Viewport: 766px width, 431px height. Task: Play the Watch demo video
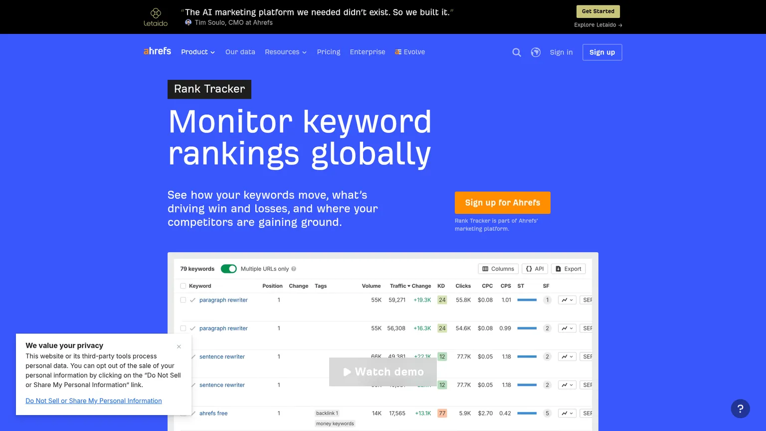point(383,372)
